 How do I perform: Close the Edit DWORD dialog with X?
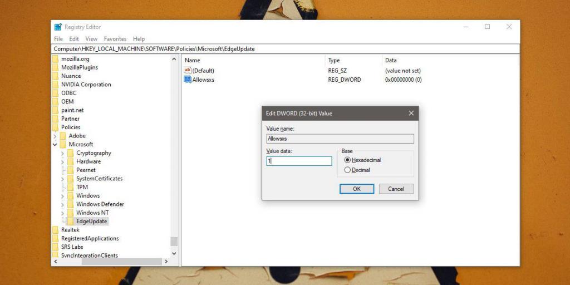[x=411, y=114]
